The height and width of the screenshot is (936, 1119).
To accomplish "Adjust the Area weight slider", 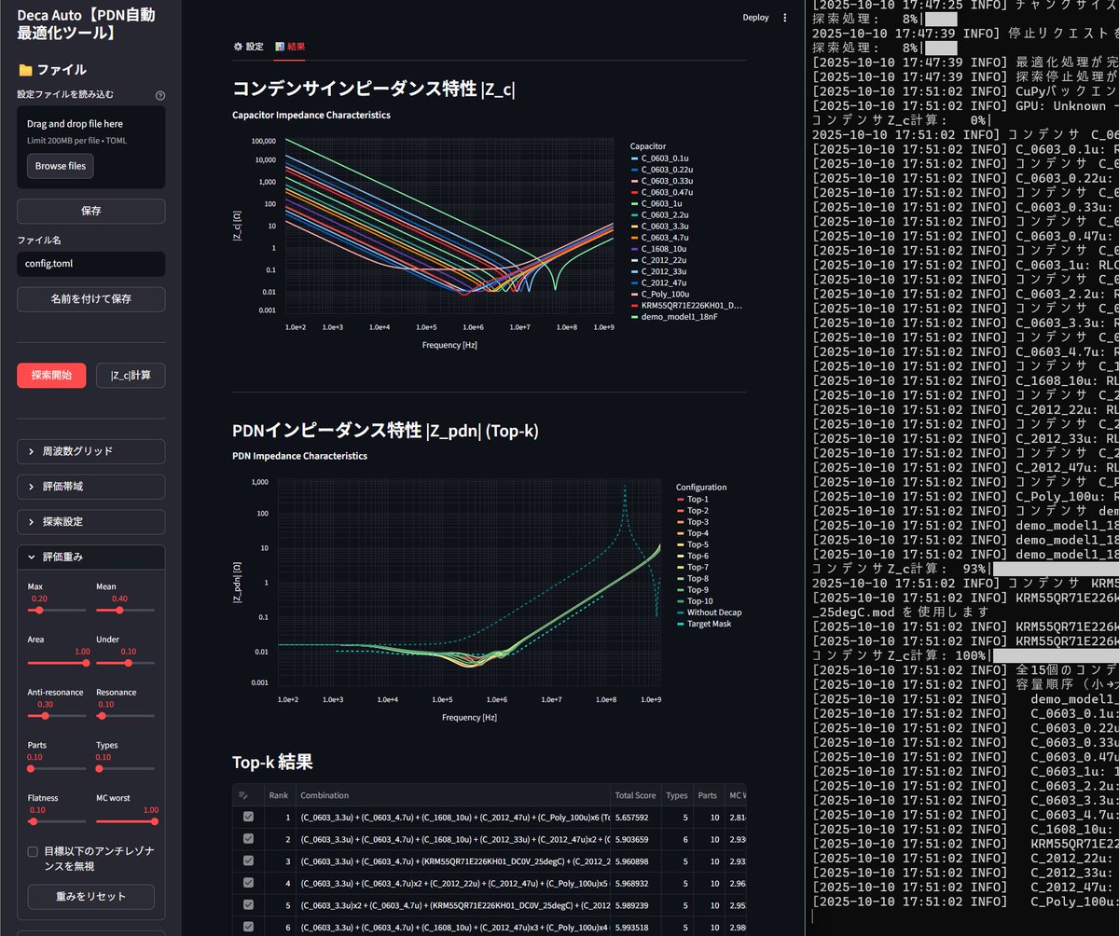I will pyautogui.click(x=86, y=663).
